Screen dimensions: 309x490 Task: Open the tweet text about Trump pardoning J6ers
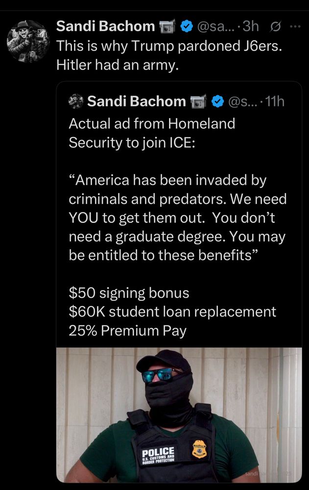169,55
